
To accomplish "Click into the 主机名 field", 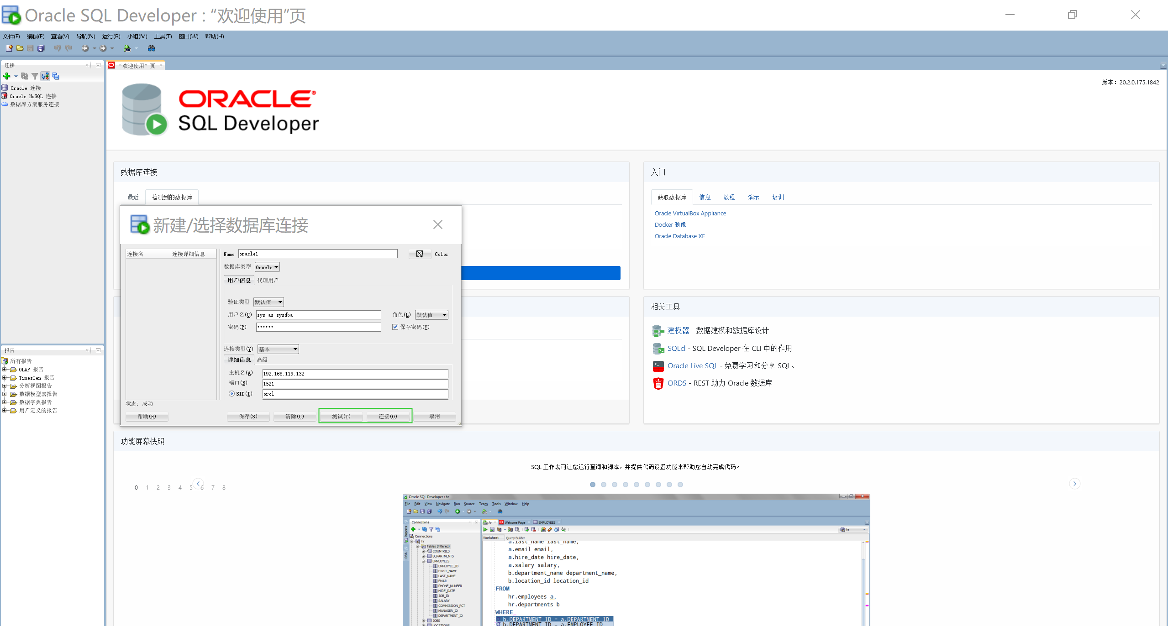I will (x=355, y=373).
